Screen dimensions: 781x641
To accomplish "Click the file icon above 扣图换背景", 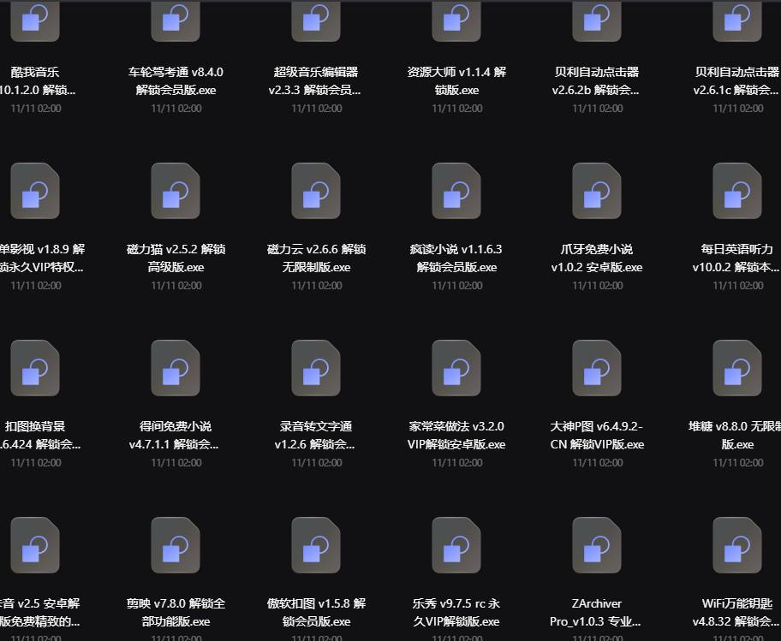I will [35, 368].
